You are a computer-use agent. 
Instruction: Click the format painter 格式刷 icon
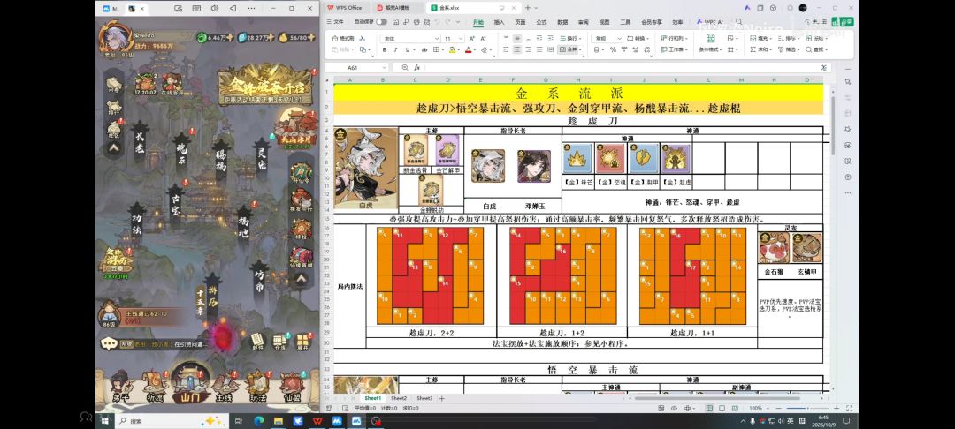click(x=343, y=38)
